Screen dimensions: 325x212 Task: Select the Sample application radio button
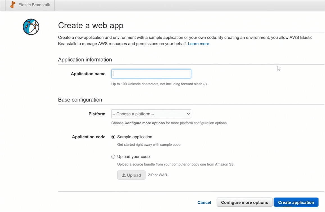pos(113,137)
